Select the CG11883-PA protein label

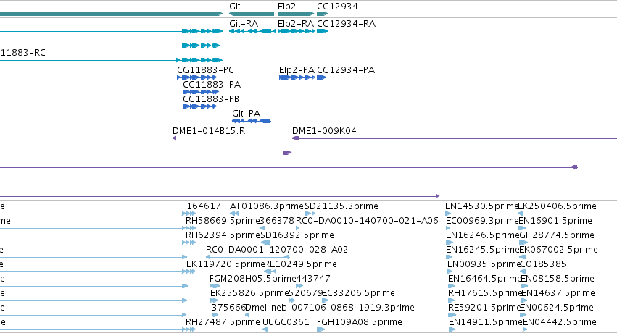[x=212, y=85]
